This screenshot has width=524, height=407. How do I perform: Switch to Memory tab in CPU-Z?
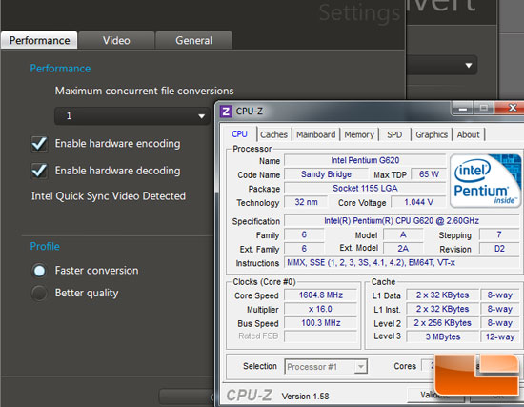359,134
